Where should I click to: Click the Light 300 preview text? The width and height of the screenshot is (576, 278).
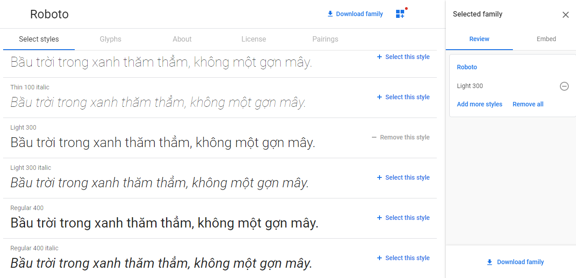(x=163, y=143)
